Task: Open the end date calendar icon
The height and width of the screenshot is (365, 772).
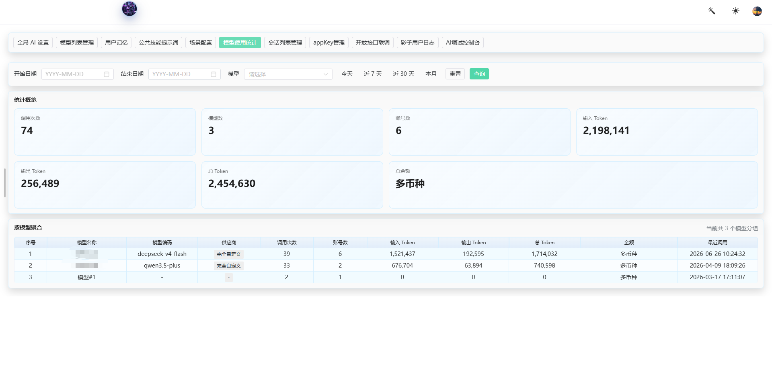Action: tap(214, 74)
